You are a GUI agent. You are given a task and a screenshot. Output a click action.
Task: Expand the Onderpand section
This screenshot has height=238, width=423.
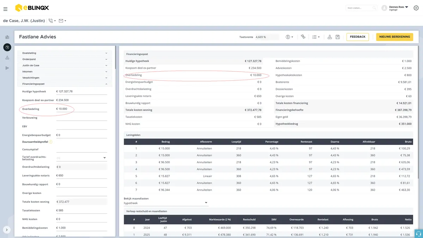(x=65, y=59)
